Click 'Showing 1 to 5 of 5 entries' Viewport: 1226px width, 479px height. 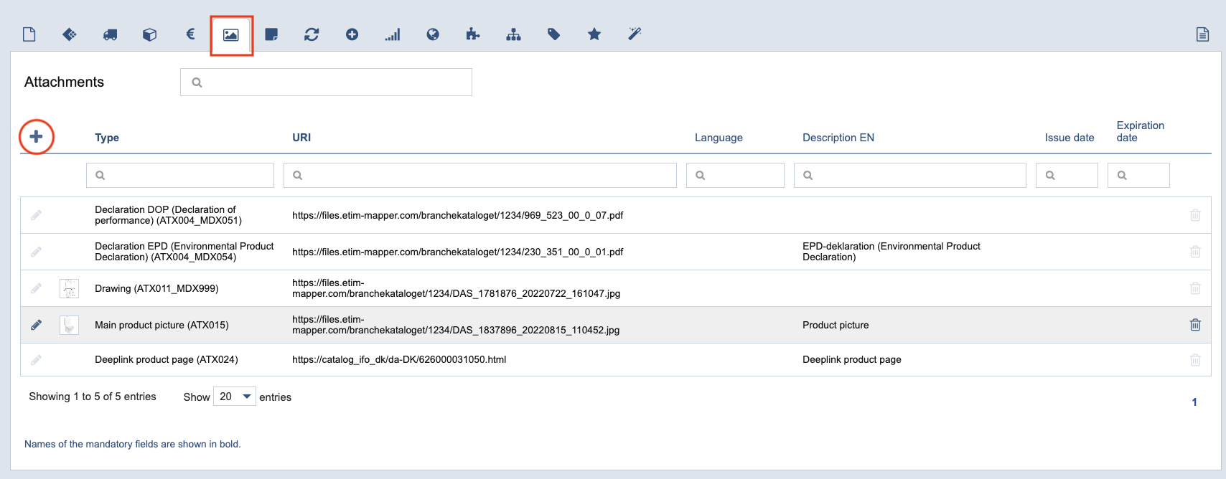(93, 397)
